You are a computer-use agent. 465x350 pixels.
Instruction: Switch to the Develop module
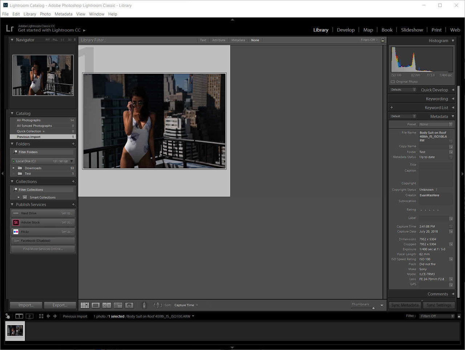tap(345, 30)
